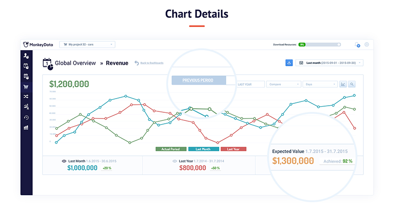The width and height of the screenshot is (395, 209).
Task: Click the blue download button
Action: pos(289,63)
